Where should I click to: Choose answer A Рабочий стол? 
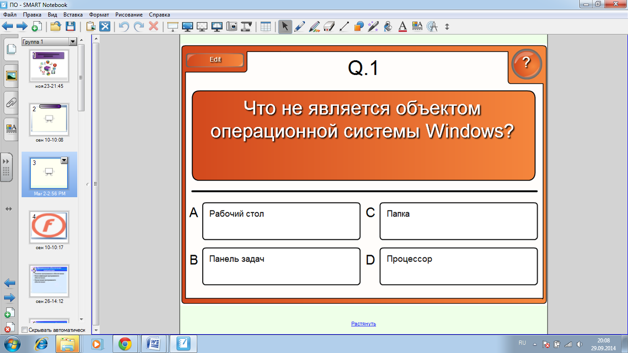(x=281, y=221)
